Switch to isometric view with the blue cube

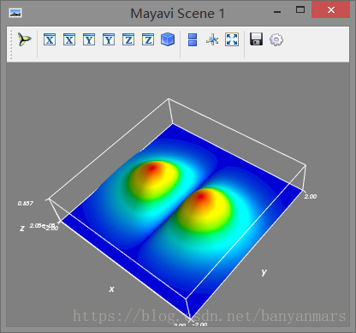click(168, 39)
